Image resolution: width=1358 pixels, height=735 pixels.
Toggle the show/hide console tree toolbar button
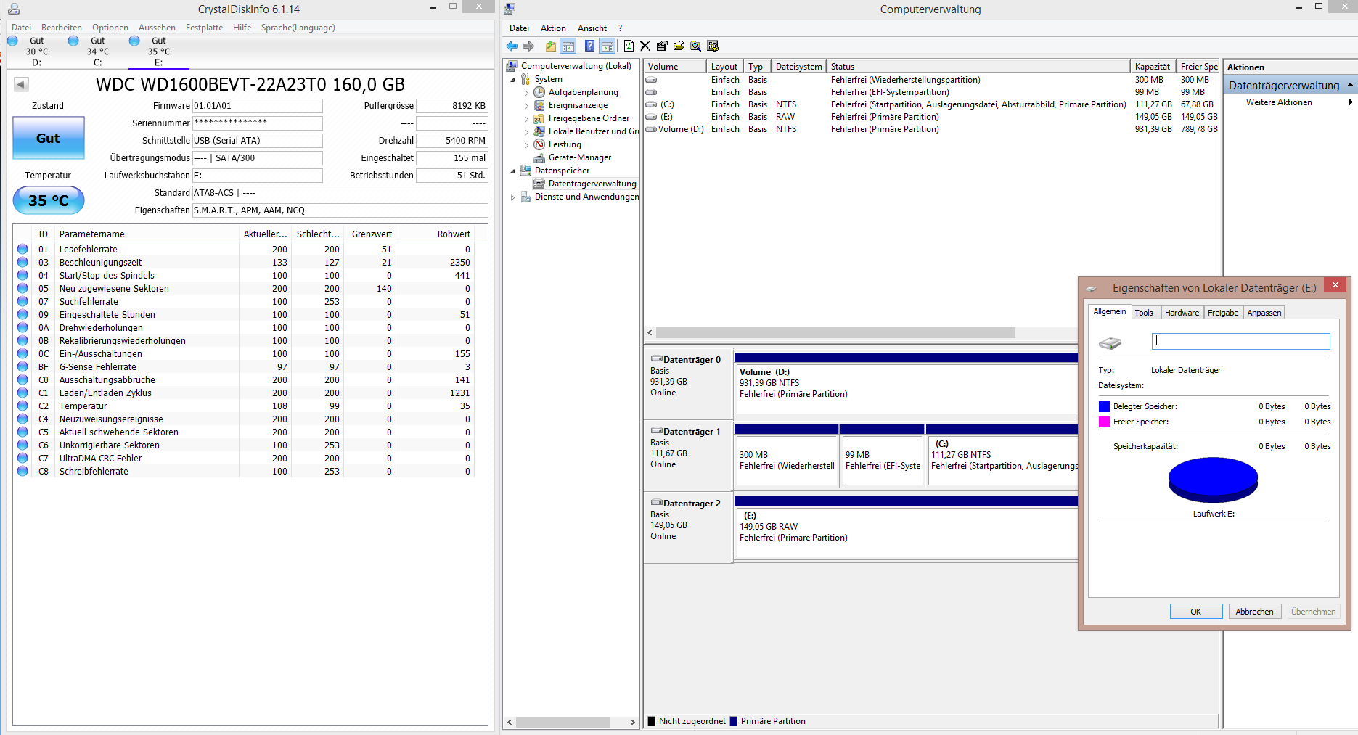pos(568,46)
